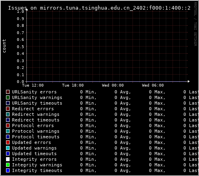Click the Wed 00:00 time axis label
The image size is (199, 176).
coord(113,85)
